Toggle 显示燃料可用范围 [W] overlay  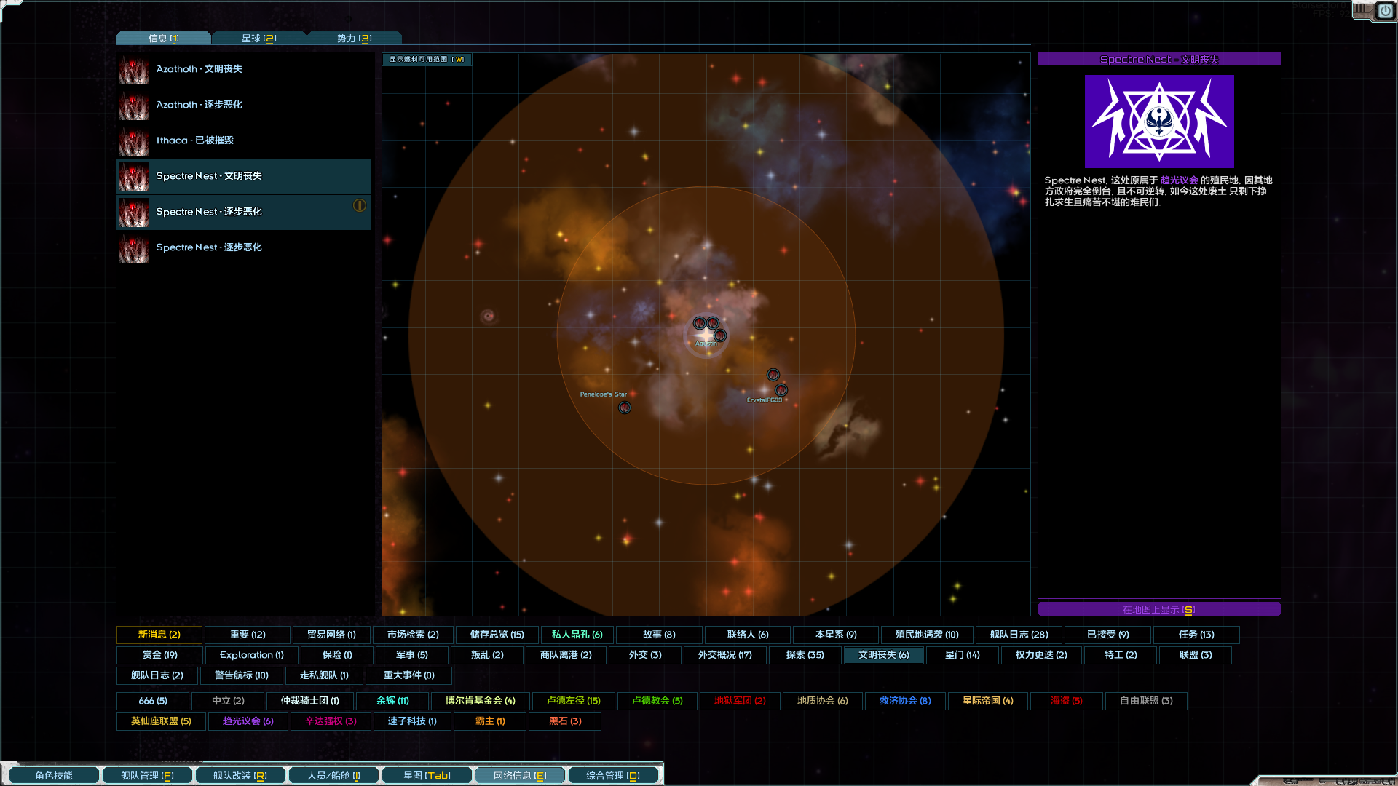tap(427, 60)
